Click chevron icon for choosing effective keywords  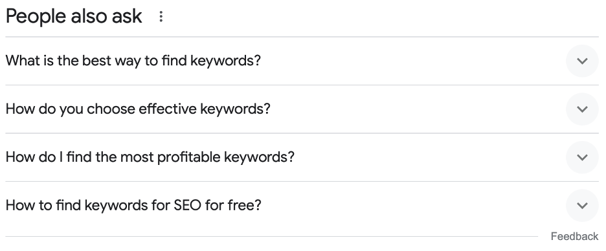[582, 109]
